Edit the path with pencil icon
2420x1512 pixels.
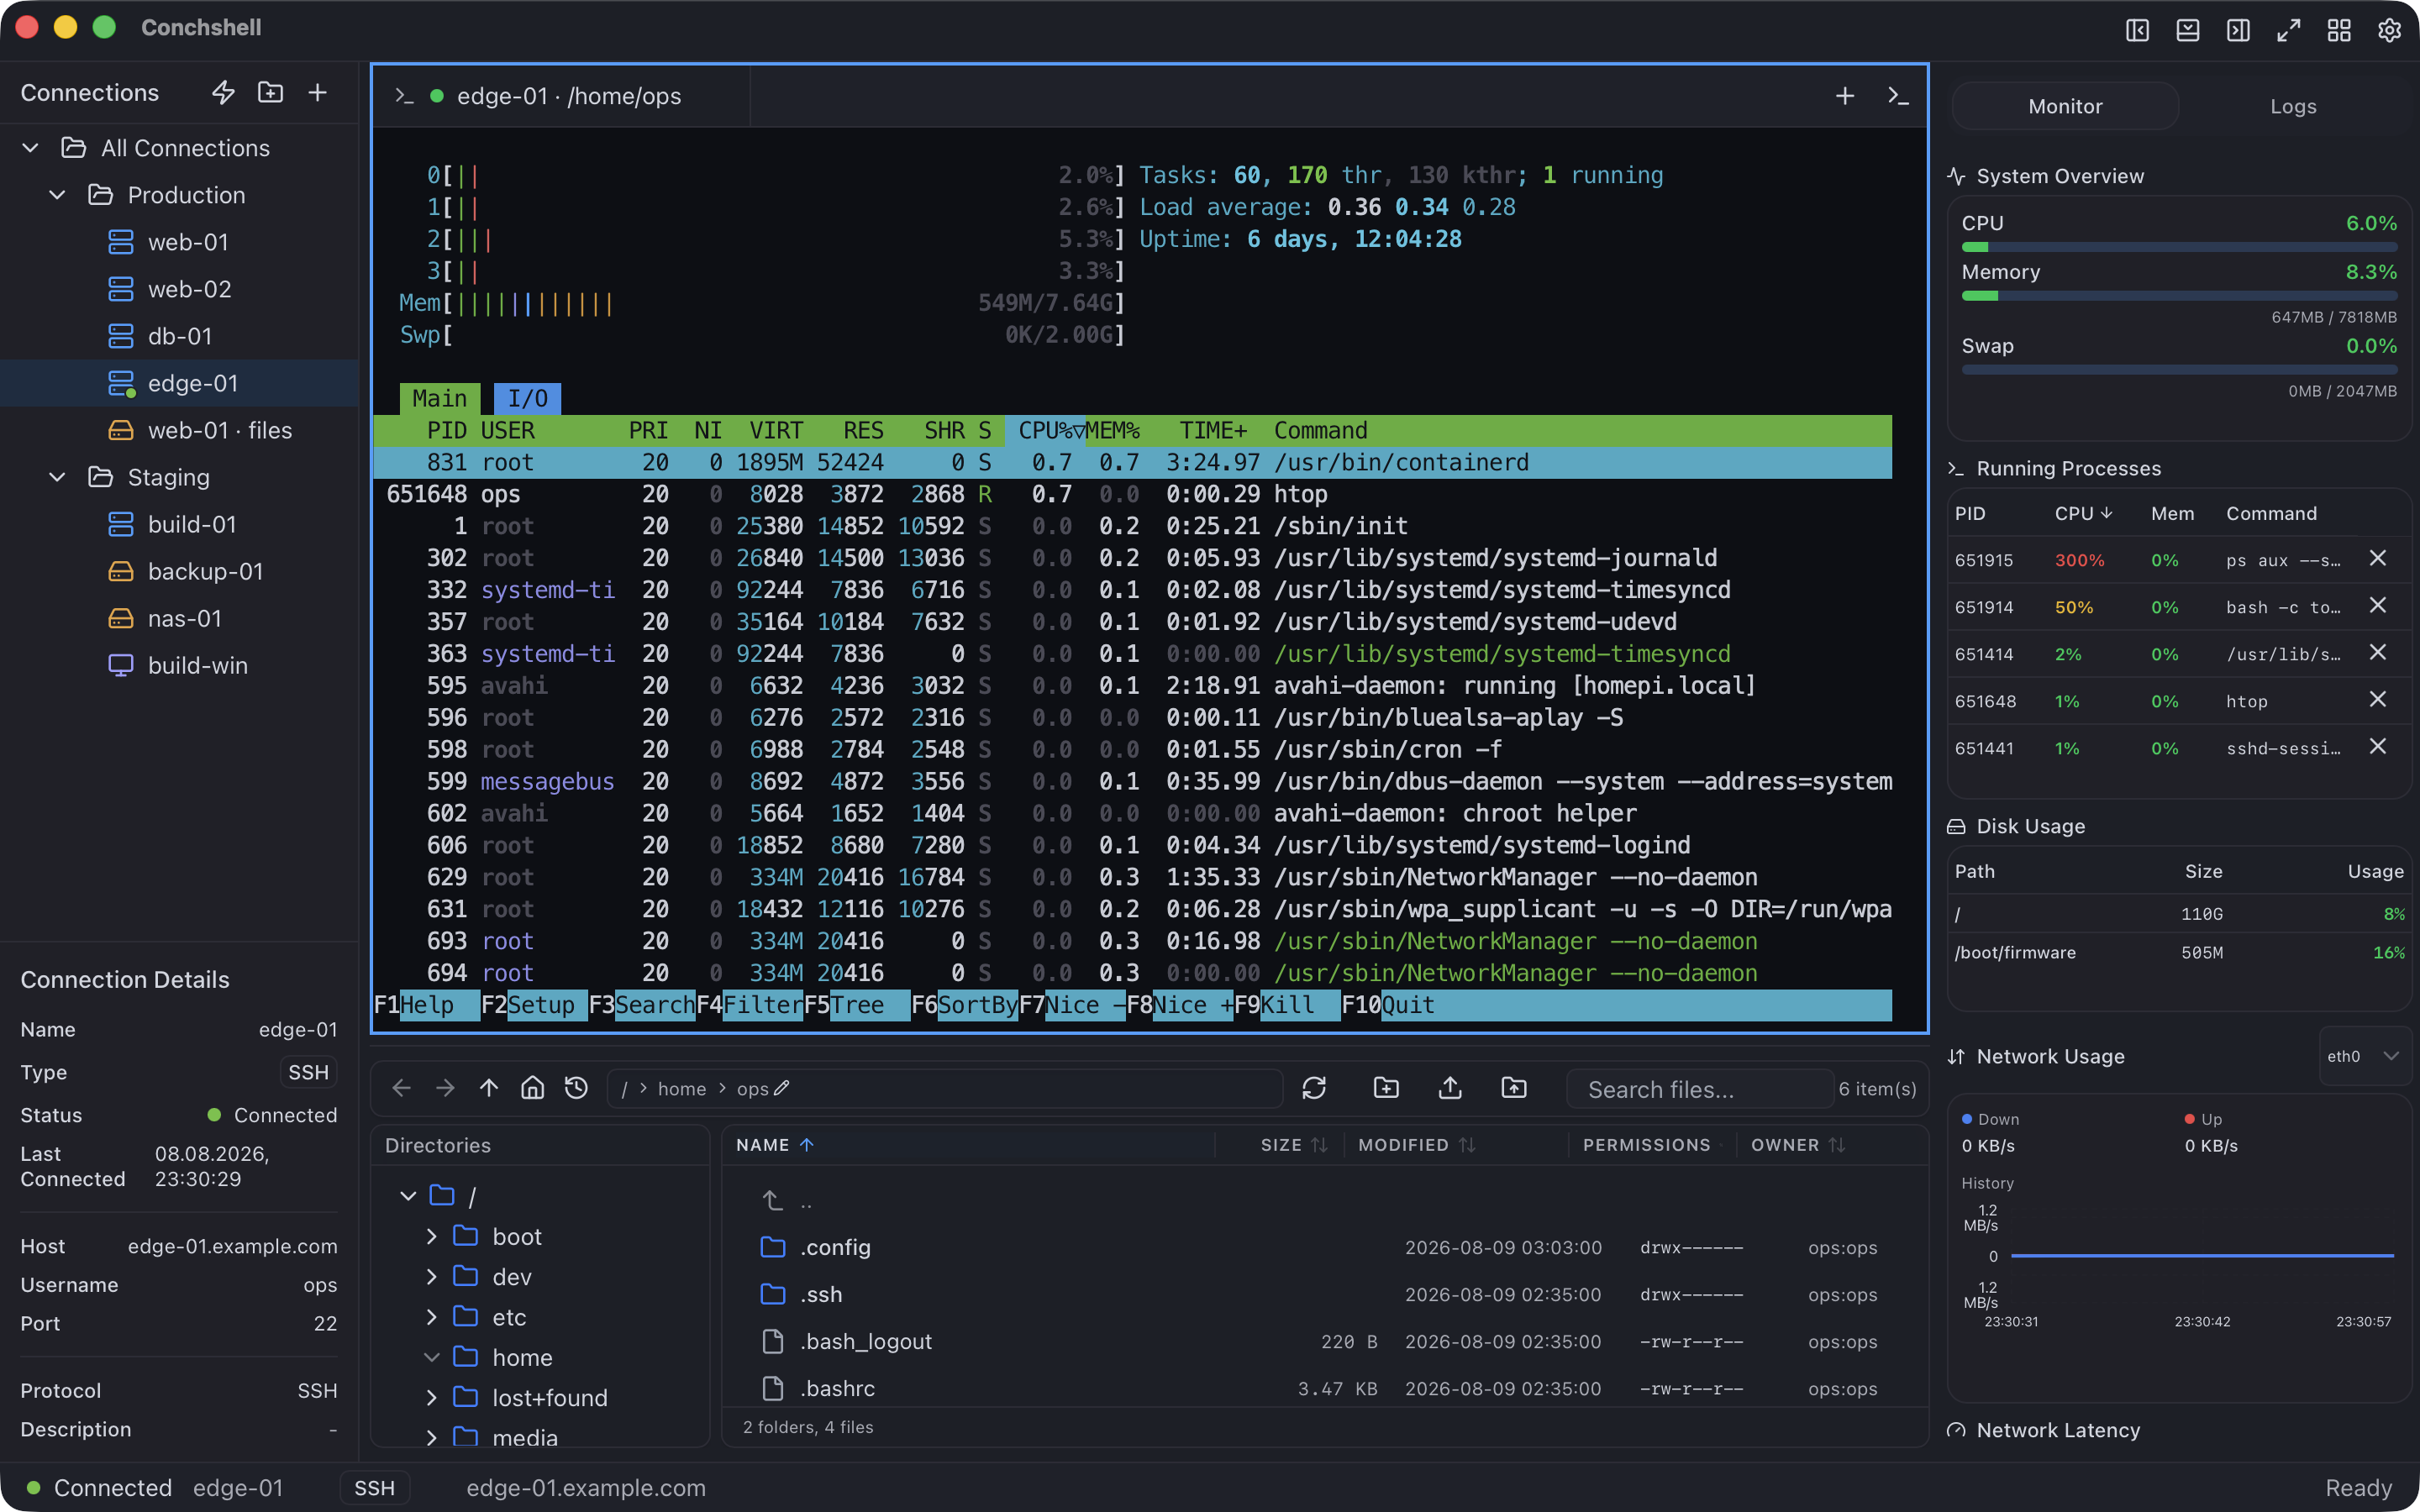pyautogui.click(x=782, y=1088)
